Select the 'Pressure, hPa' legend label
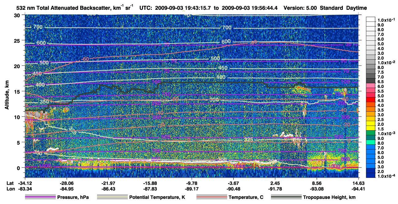The image size is (398, 204). point(73,198)
